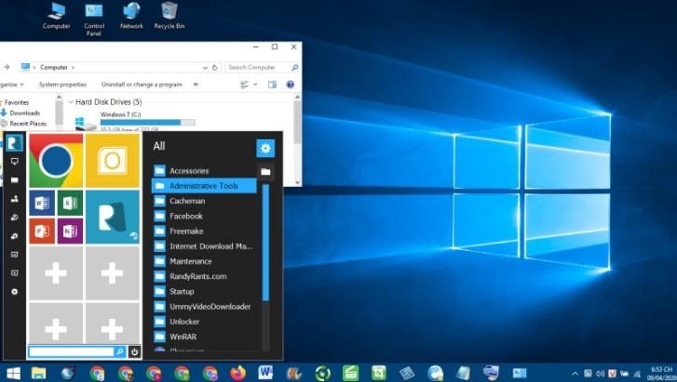Select Favorites in navigation pane
Viewport: 677px width, 382px height.
(x=17, y=102)
